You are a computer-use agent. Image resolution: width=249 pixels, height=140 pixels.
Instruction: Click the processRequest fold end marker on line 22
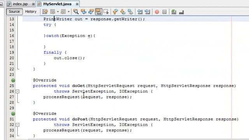pos(18,69)
